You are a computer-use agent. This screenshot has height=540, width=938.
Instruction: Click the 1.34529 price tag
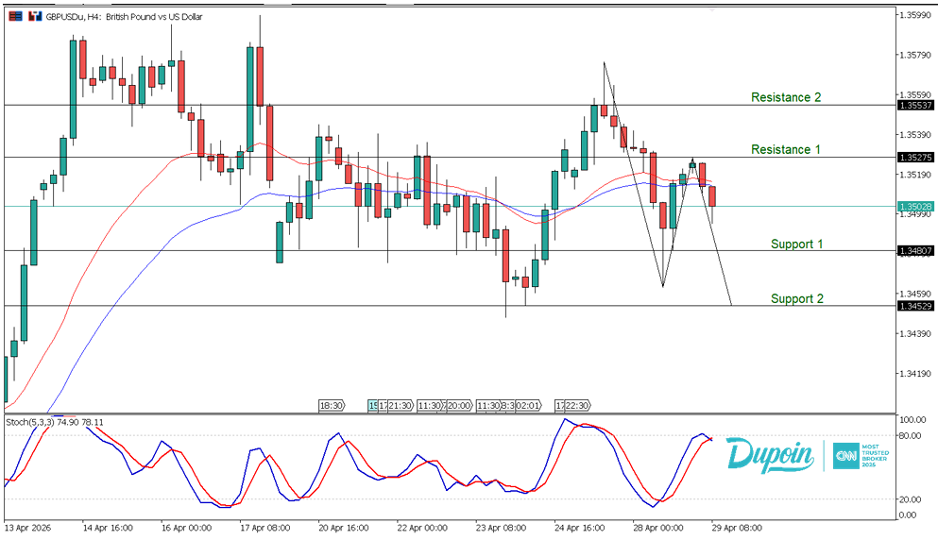pyautogui.click(x=915, y=306)
